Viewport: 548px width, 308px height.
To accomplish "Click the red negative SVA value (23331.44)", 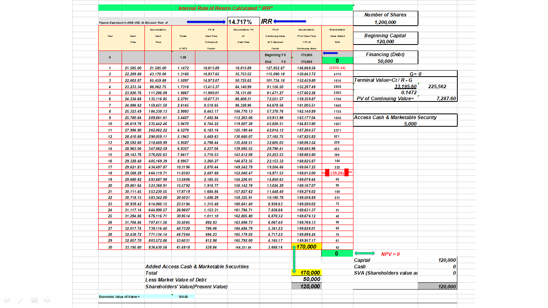I will [x=337, y=68].
